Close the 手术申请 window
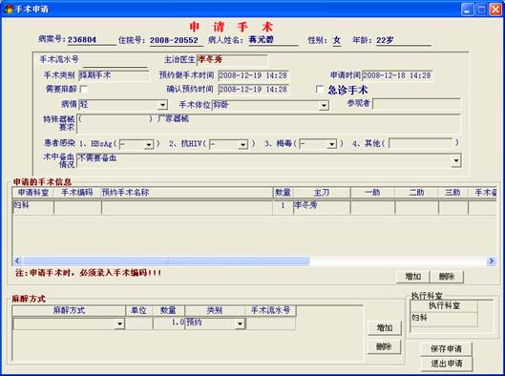 pyautogui.click(x=495, y=9)
